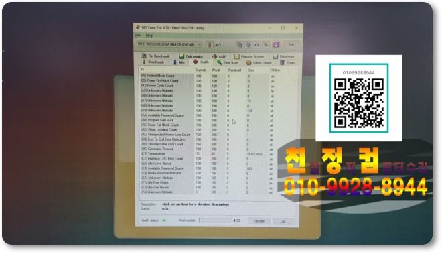Open the Erase tab
Viewport: 442px width, 254px height.
287,62
